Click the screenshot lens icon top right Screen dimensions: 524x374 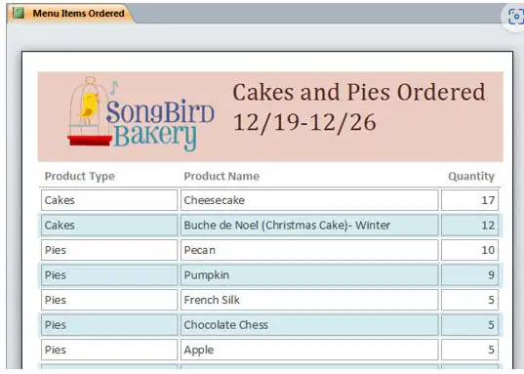[x=515, y=17]
